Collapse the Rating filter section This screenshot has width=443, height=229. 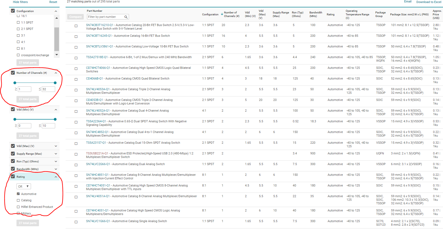tap(56, 177)
